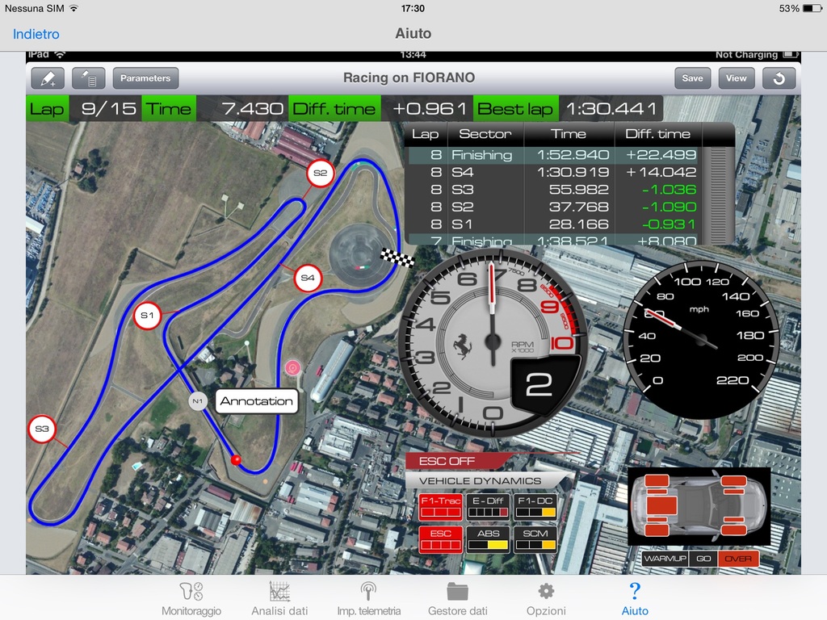Switch to the Aiuto tab
Screen dimensions: 827x620
[x=635, y=599]
